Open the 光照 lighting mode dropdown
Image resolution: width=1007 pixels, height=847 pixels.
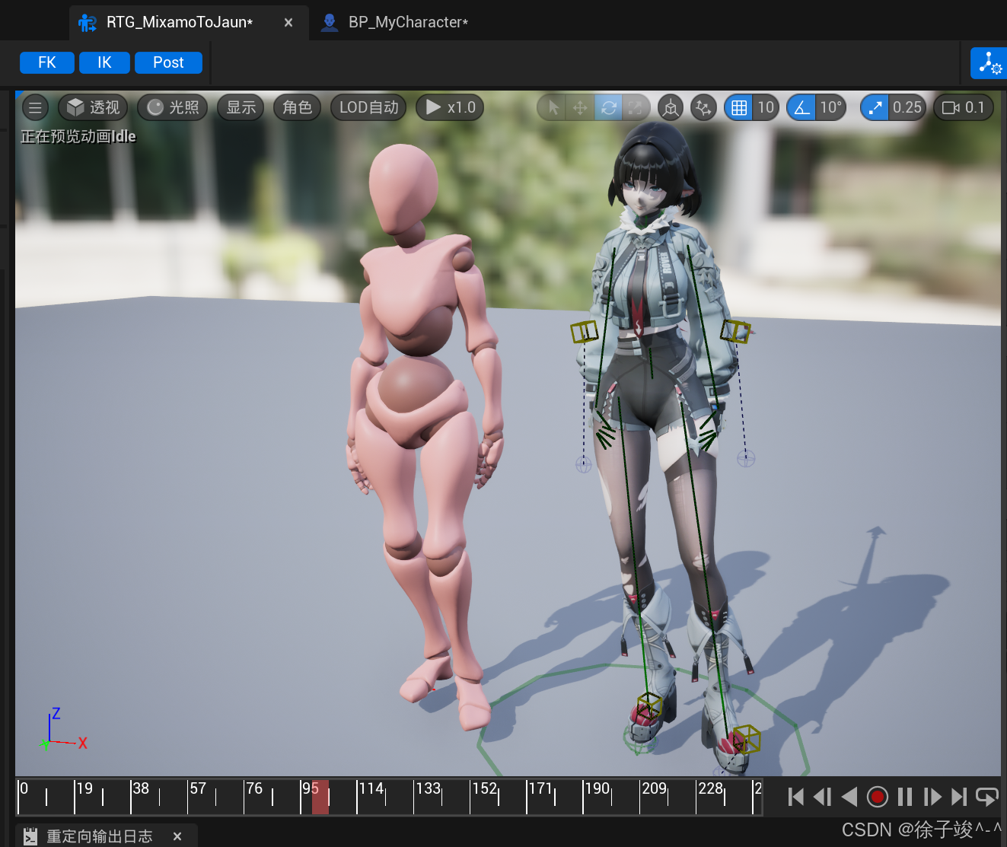[x=173, y=107]
